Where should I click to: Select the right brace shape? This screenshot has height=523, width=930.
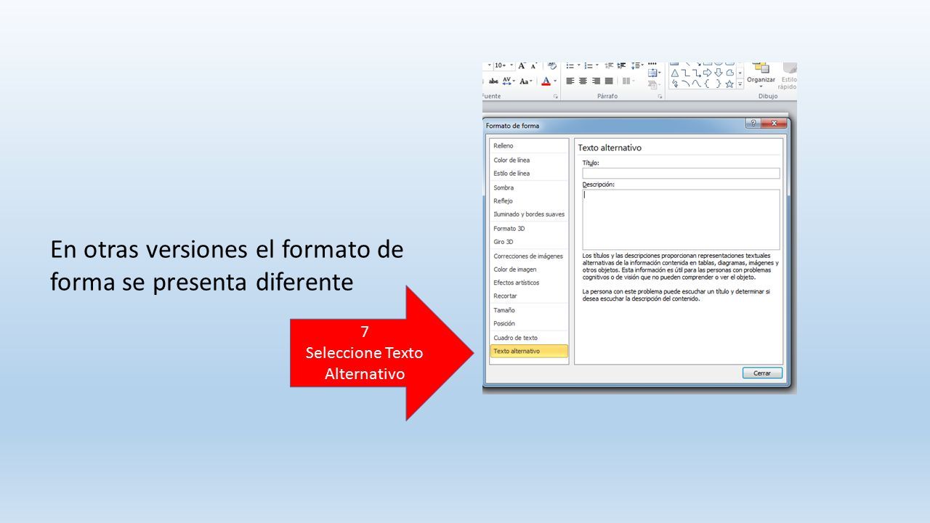[719, 84]
